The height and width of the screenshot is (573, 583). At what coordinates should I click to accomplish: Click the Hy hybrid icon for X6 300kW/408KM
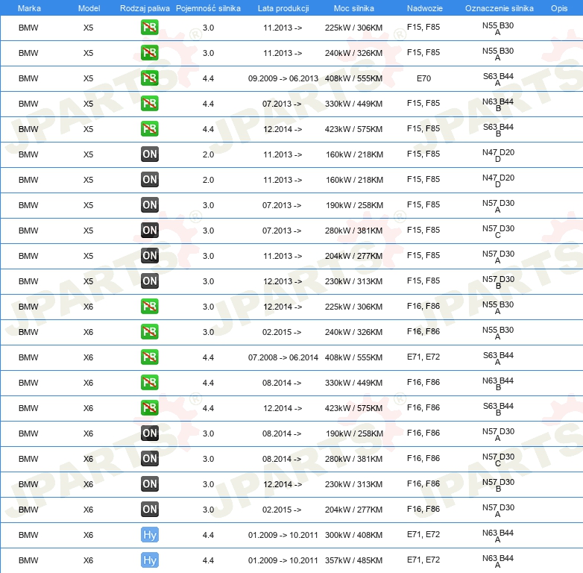tap(150, 535)
